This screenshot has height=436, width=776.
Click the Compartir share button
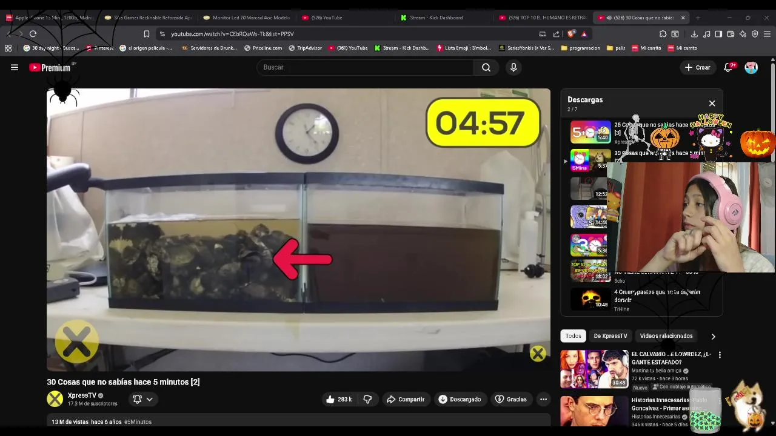pyautogui.click(x=406, y=399)
